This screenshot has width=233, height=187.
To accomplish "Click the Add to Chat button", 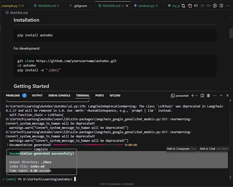I will point(214,149).
